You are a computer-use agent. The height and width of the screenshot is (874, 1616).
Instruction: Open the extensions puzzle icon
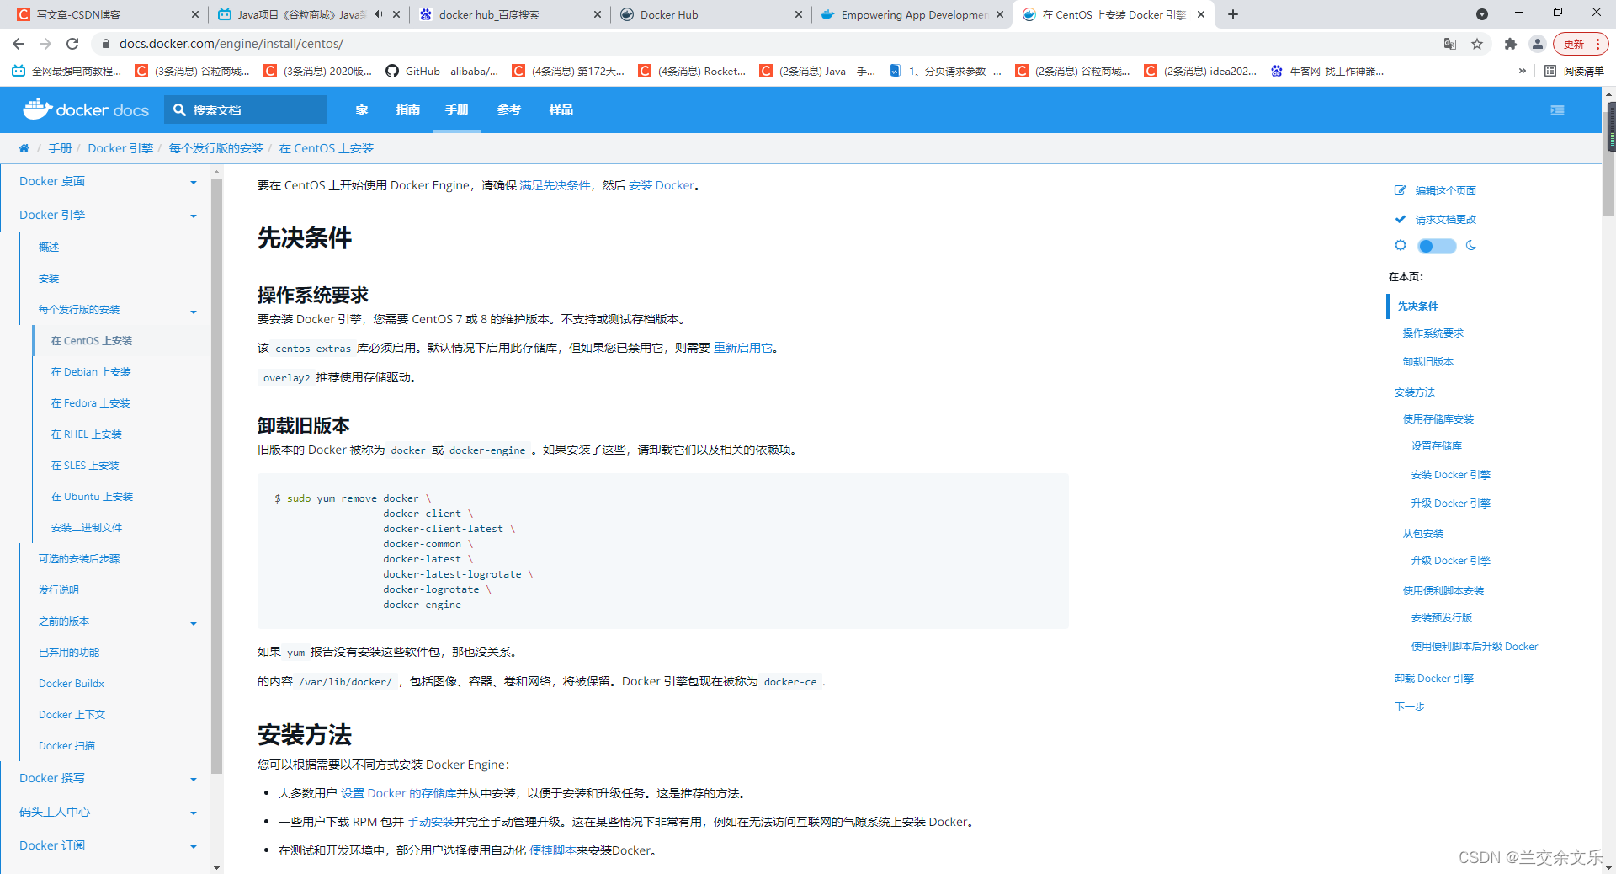click(1511, 44)
